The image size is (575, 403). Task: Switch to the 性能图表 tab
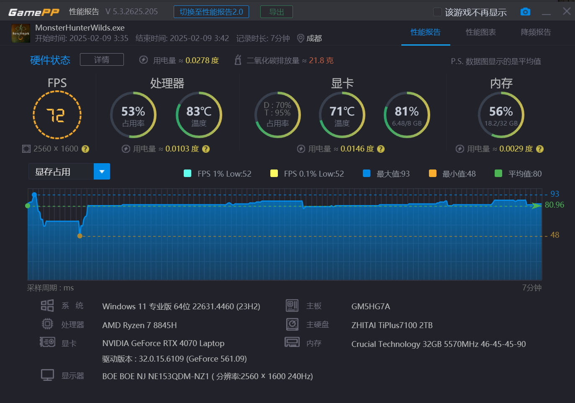coord(480,33)
